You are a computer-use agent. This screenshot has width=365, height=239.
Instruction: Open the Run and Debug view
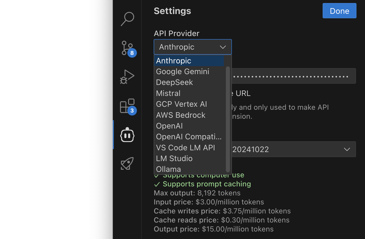click(x=127, y=77)
